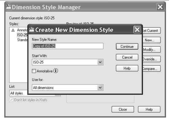Open the Start With dropdown arrow
Viewport: 169px width, 119px height.
(100, 62)
